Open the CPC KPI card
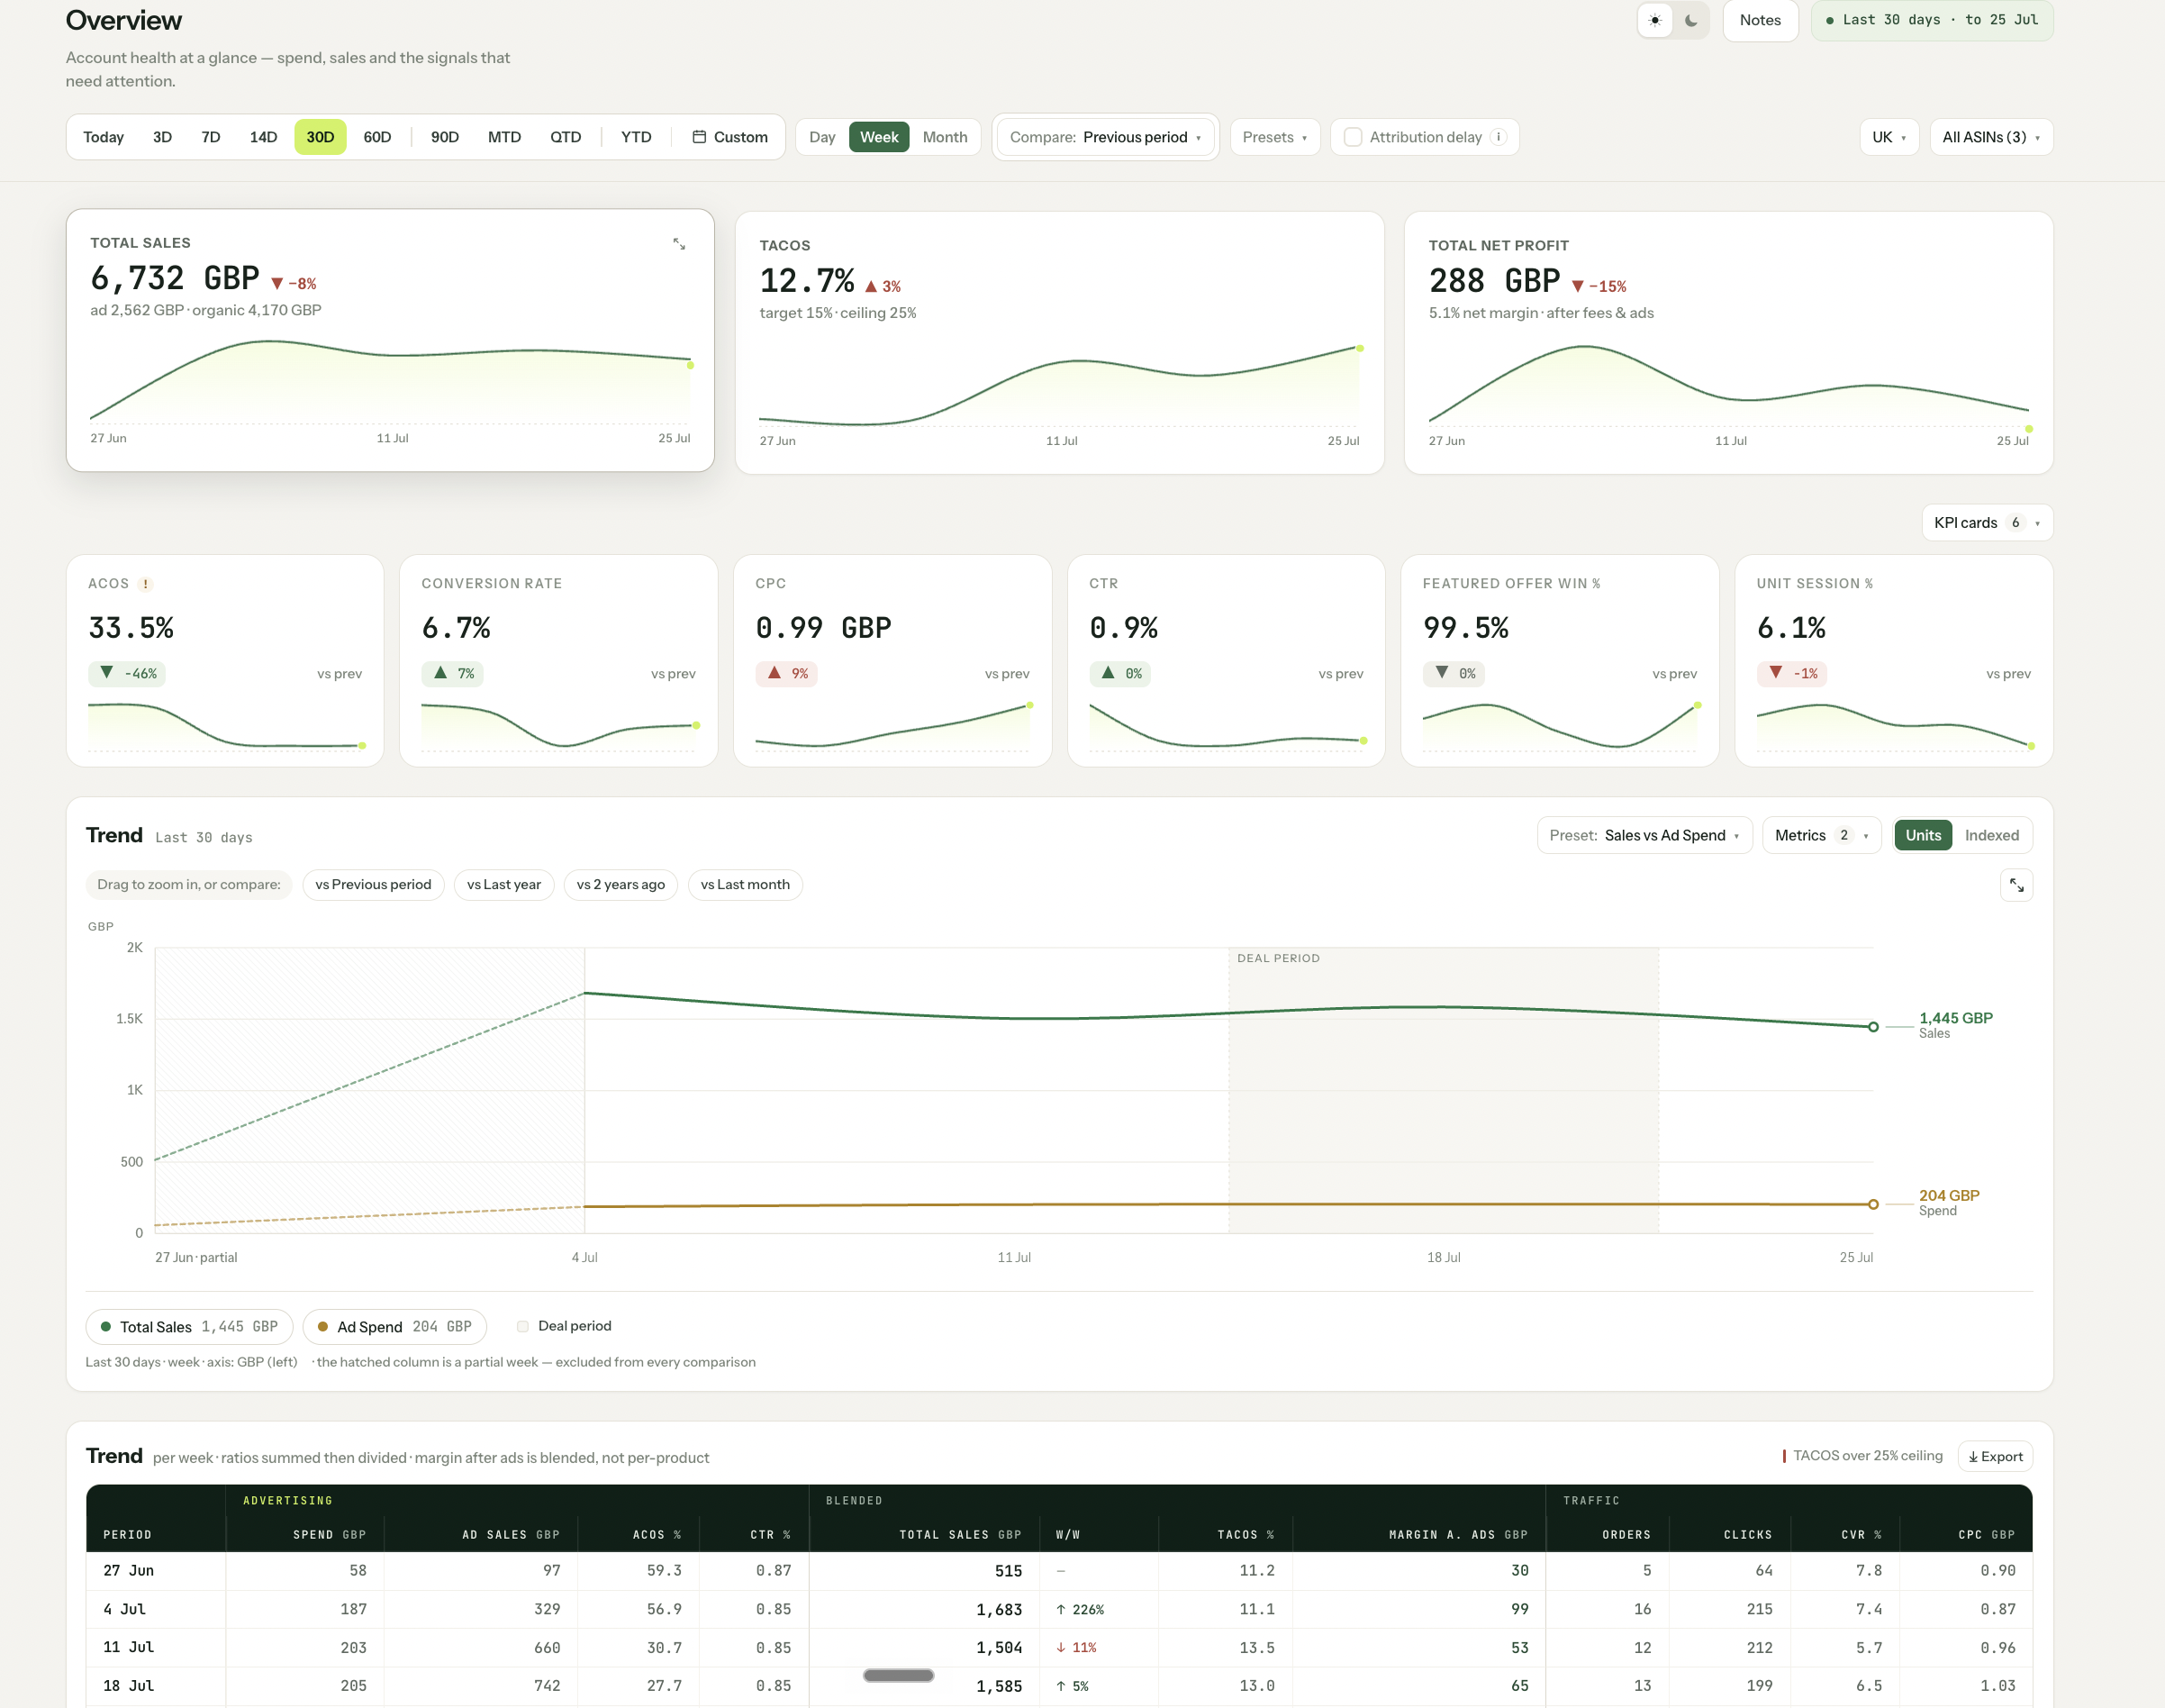2165x1708 pixels. point(892,661)
